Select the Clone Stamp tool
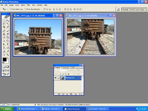The height and width of the screenshot is (111, 148). pos(4,34)
